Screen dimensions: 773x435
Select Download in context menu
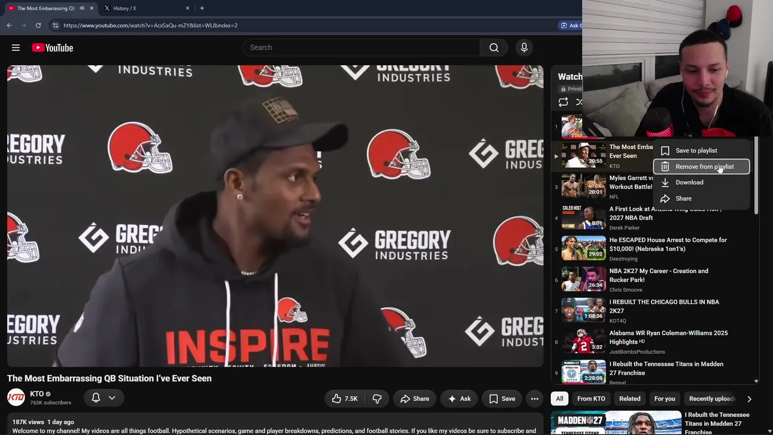point(701,182)
